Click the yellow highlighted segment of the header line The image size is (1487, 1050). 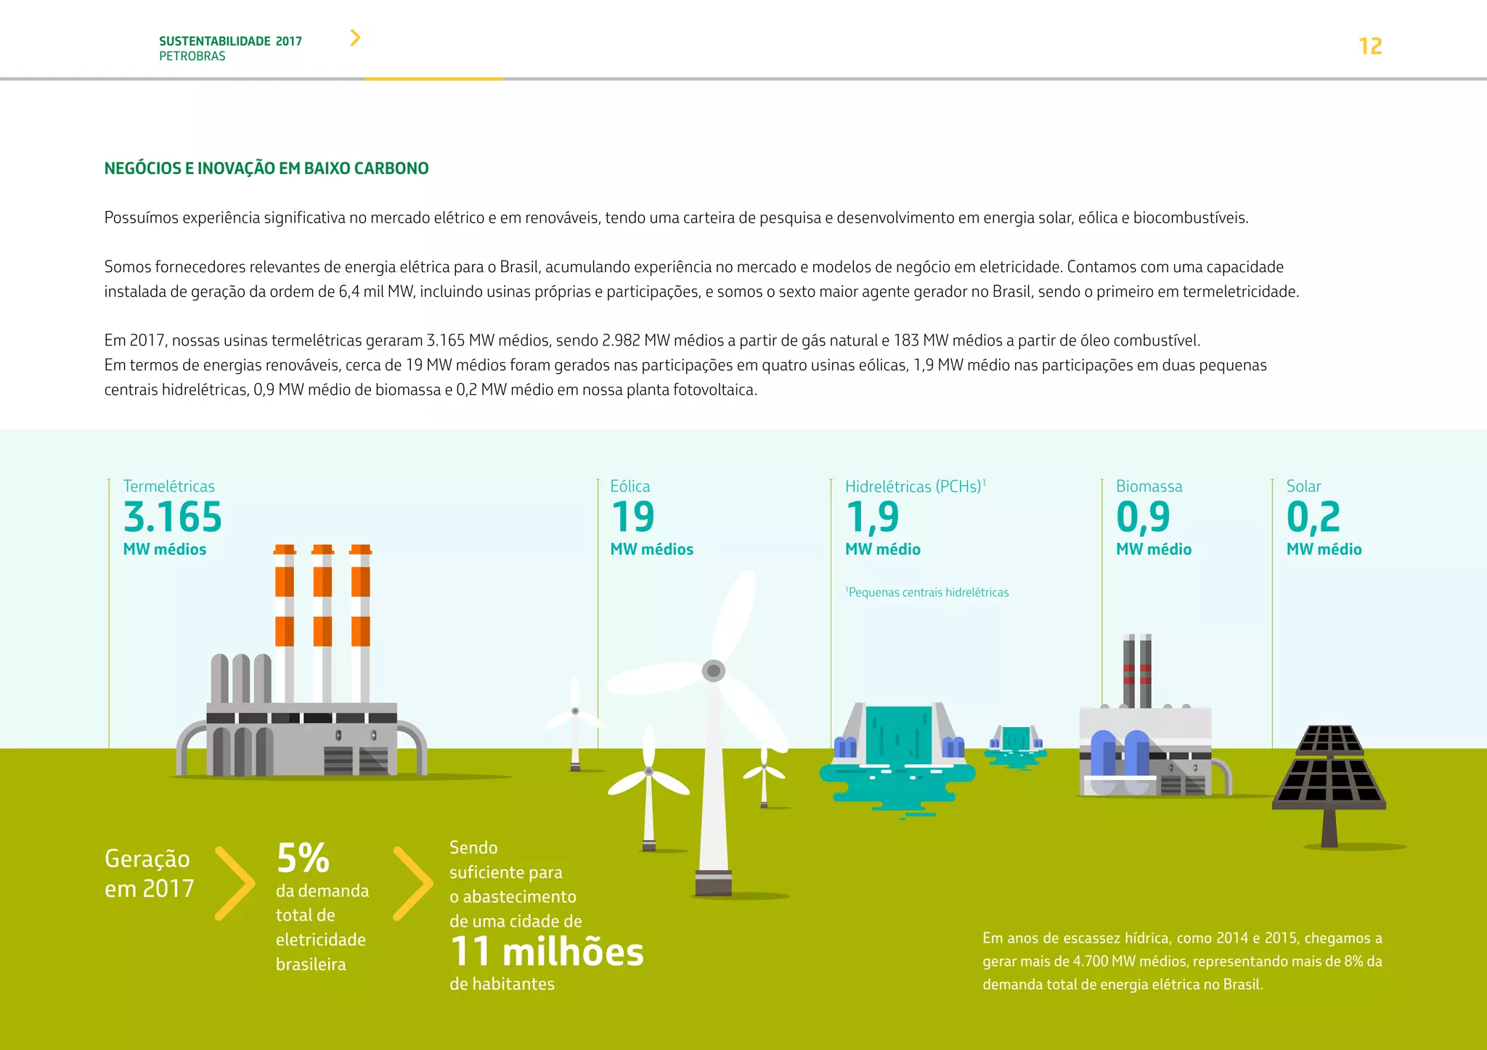tap(434, 78)
